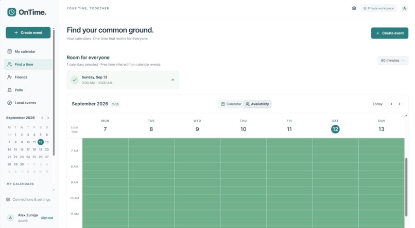Open Local events in sidebar
Screen dimensions: 415x228
[28, 103]
